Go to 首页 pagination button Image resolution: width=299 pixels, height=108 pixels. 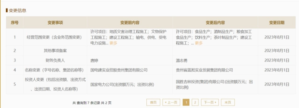point(153,102)
